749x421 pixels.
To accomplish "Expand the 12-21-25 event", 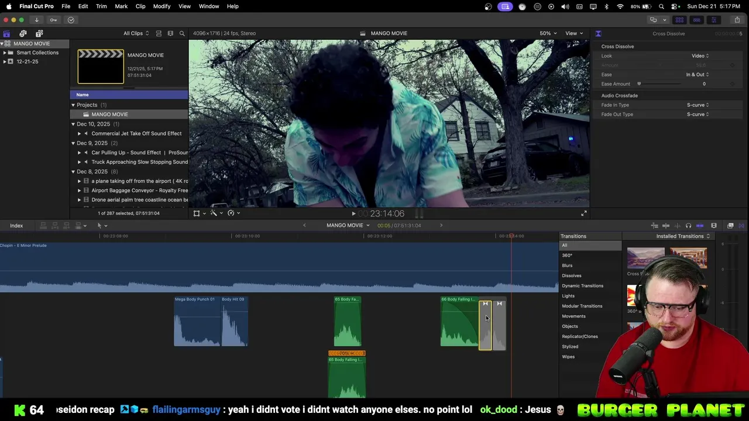I will (5, 61).
